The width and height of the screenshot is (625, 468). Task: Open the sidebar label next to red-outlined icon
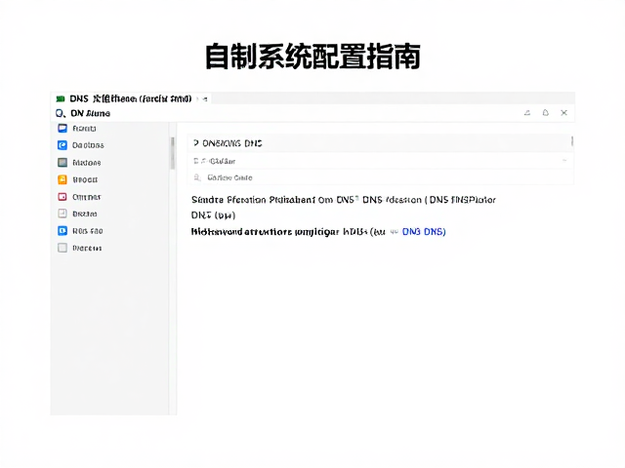(87, 197)
